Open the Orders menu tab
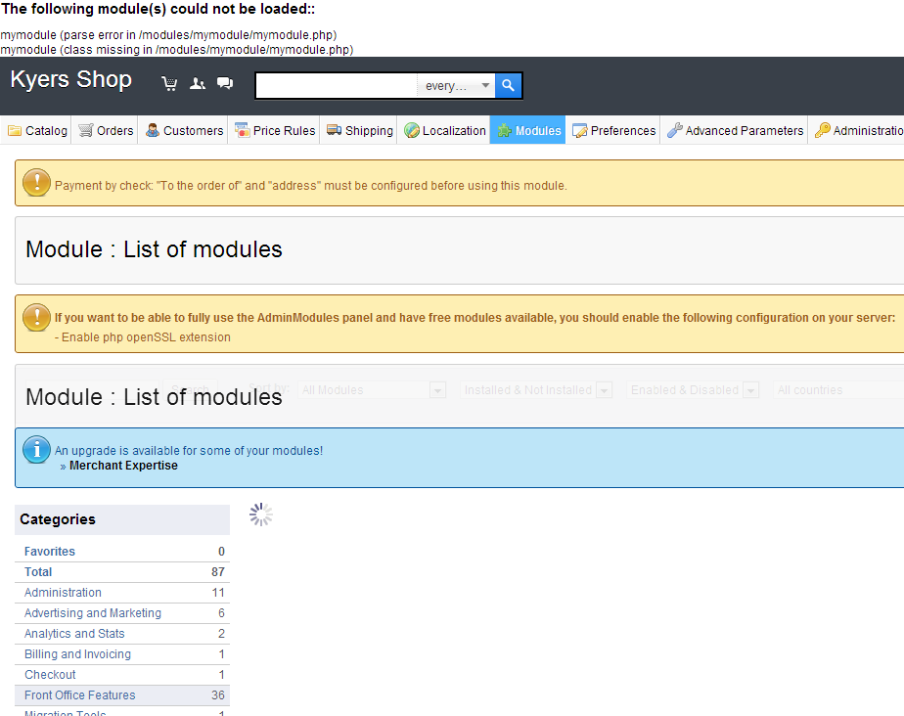 click(x=106, y=130)
